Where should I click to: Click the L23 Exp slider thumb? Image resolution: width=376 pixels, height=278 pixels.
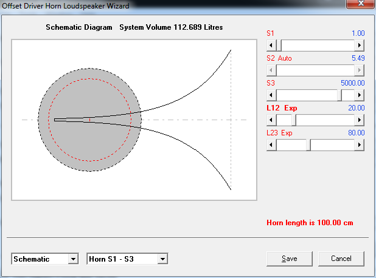point(308,144)
